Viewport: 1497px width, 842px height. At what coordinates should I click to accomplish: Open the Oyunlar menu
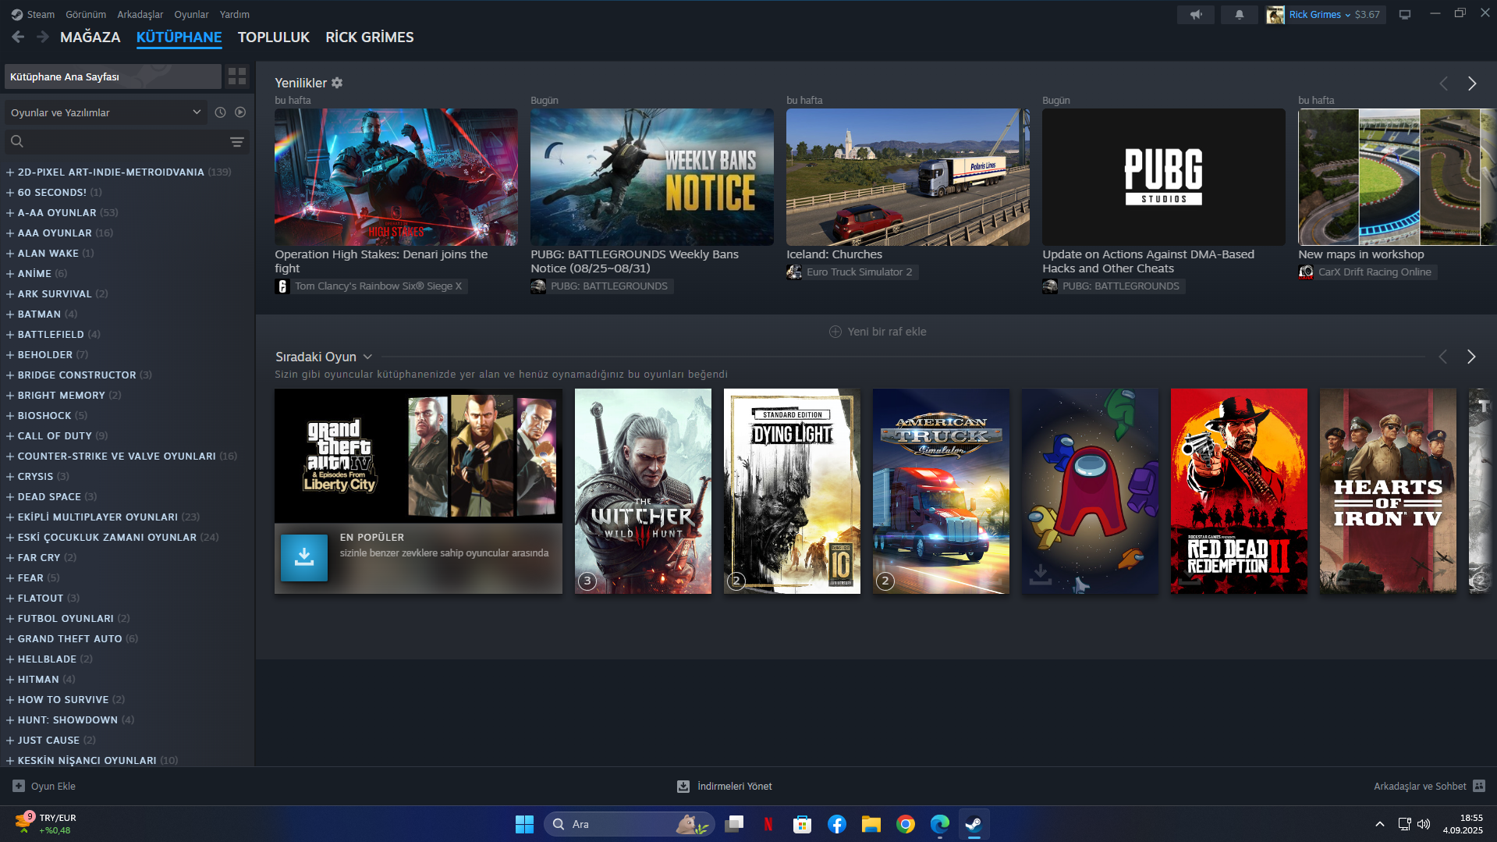coord(191,15)
